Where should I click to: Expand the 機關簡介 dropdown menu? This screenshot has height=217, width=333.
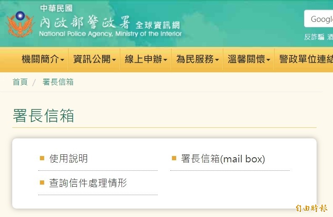(x=43, y=59)
